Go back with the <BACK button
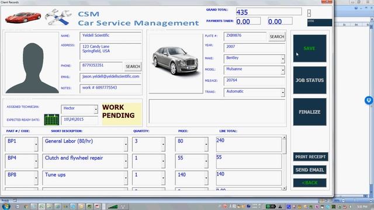The width and height of the screenshot is (374, 210). coord(310,183)
